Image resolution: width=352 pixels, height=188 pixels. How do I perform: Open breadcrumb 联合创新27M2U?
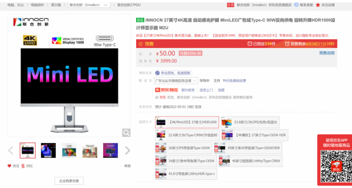click(129, 5)
